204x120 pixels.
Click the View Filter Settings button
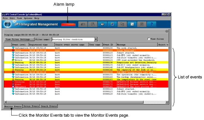tap(19, 39)
